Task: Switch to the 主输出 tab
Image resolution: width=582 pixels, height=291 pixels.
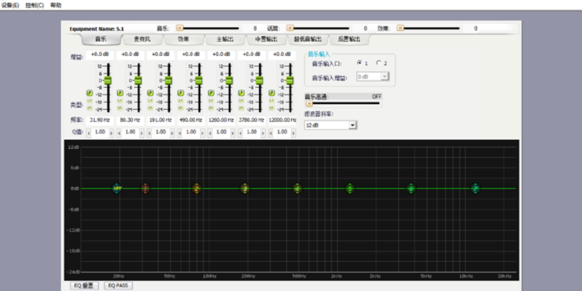Action: click(225, 39)
